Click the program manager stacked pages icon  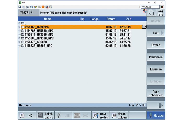tap(151, 13)
